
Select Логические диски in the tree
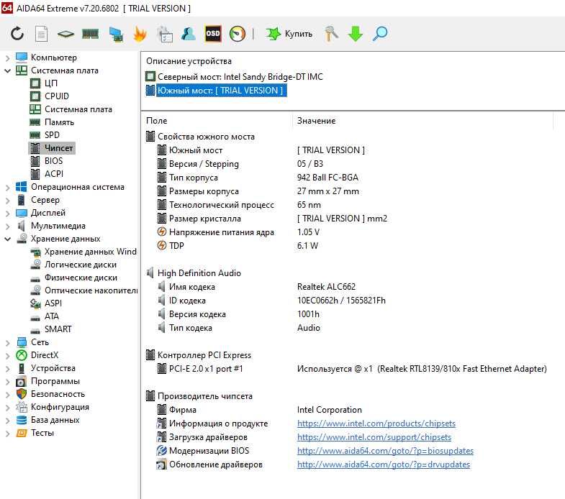coord(81,265)
